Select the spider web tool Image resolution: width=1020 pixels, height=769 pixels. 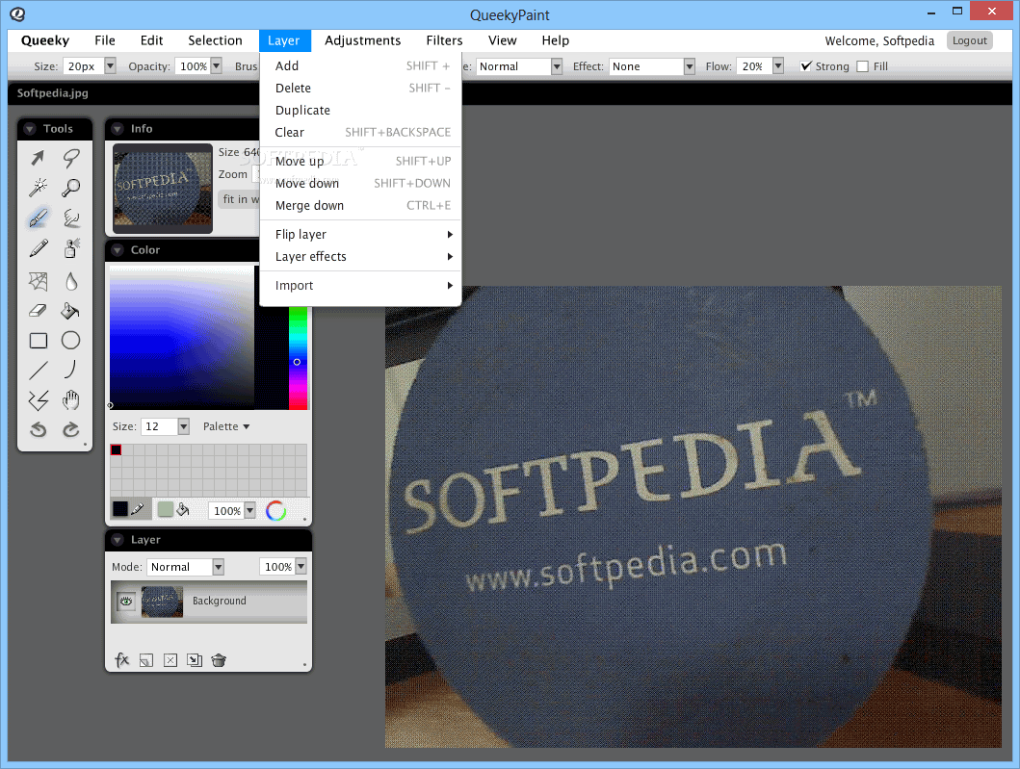click(38, 281)
